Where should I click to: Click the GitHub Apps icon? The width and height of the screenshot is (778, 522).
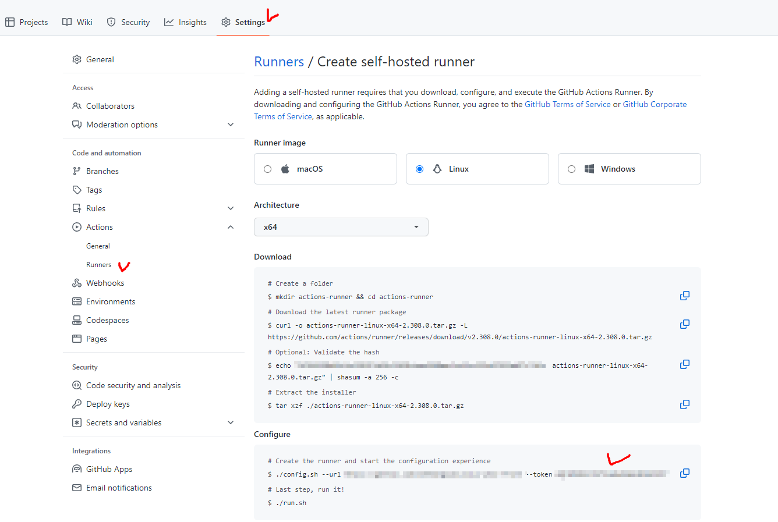click(x=77, y=469)
